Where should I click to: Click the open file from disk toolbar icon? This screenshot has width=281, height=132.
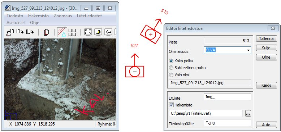(10, 32)
